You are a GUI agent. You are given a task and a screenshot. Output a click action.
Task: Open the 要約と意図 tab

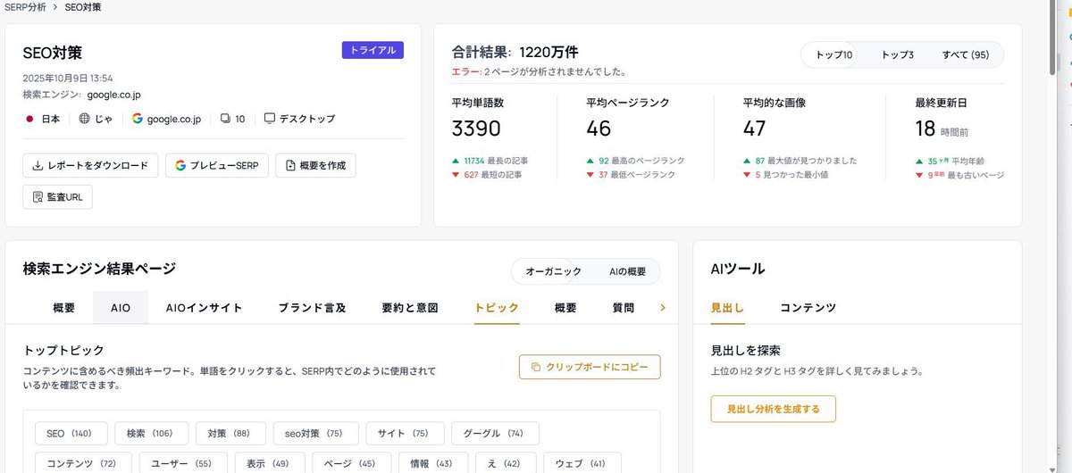tap(410, 307)
